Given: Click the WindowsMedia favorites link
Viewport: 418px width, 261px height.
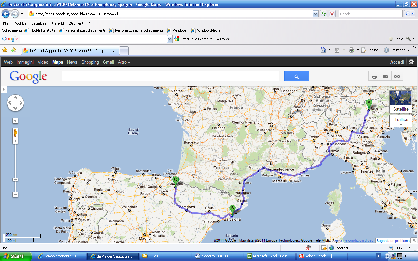Looking at the screenshot, I should pos(206,30).
